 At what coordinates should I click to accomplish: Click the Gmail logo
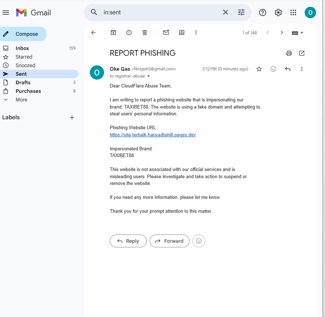[33, 12]
